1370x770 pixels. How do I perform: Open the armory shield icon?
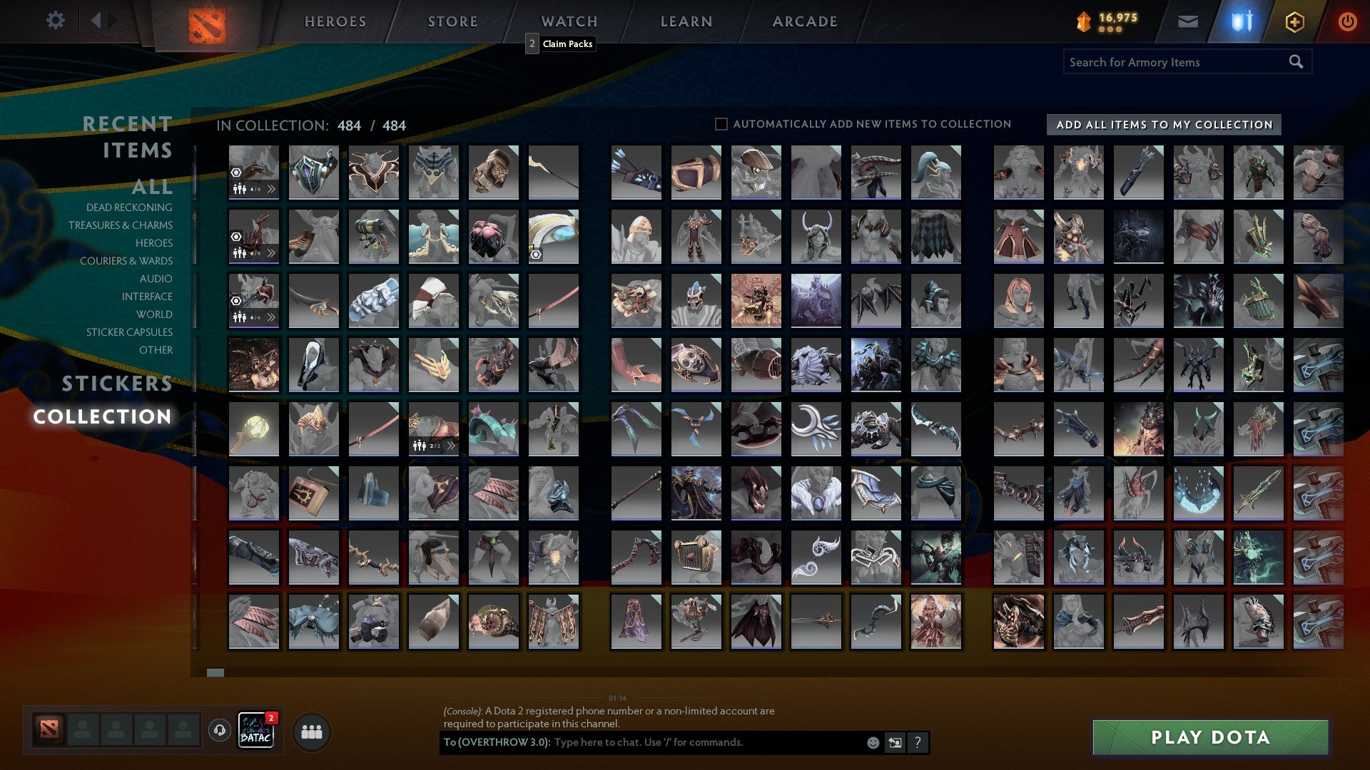pyautogui.click(x=1242, y=22)
